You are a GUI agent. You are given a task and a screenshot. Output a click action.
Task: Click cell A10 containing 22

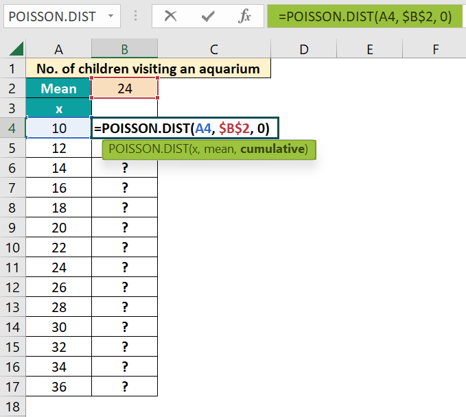click(x=58, y=248)
